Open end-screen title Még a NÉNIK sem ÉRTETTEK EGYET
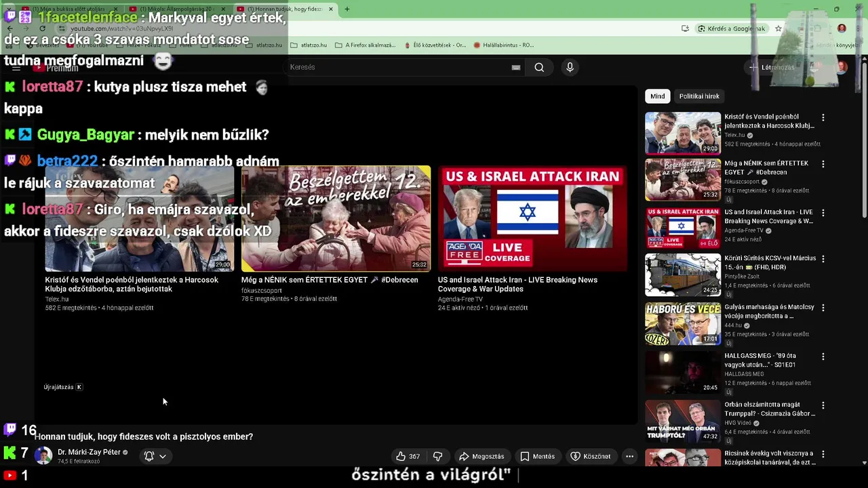Image resolution: width=868 pixels, height=488 pixels. click(x=330, y=280)
